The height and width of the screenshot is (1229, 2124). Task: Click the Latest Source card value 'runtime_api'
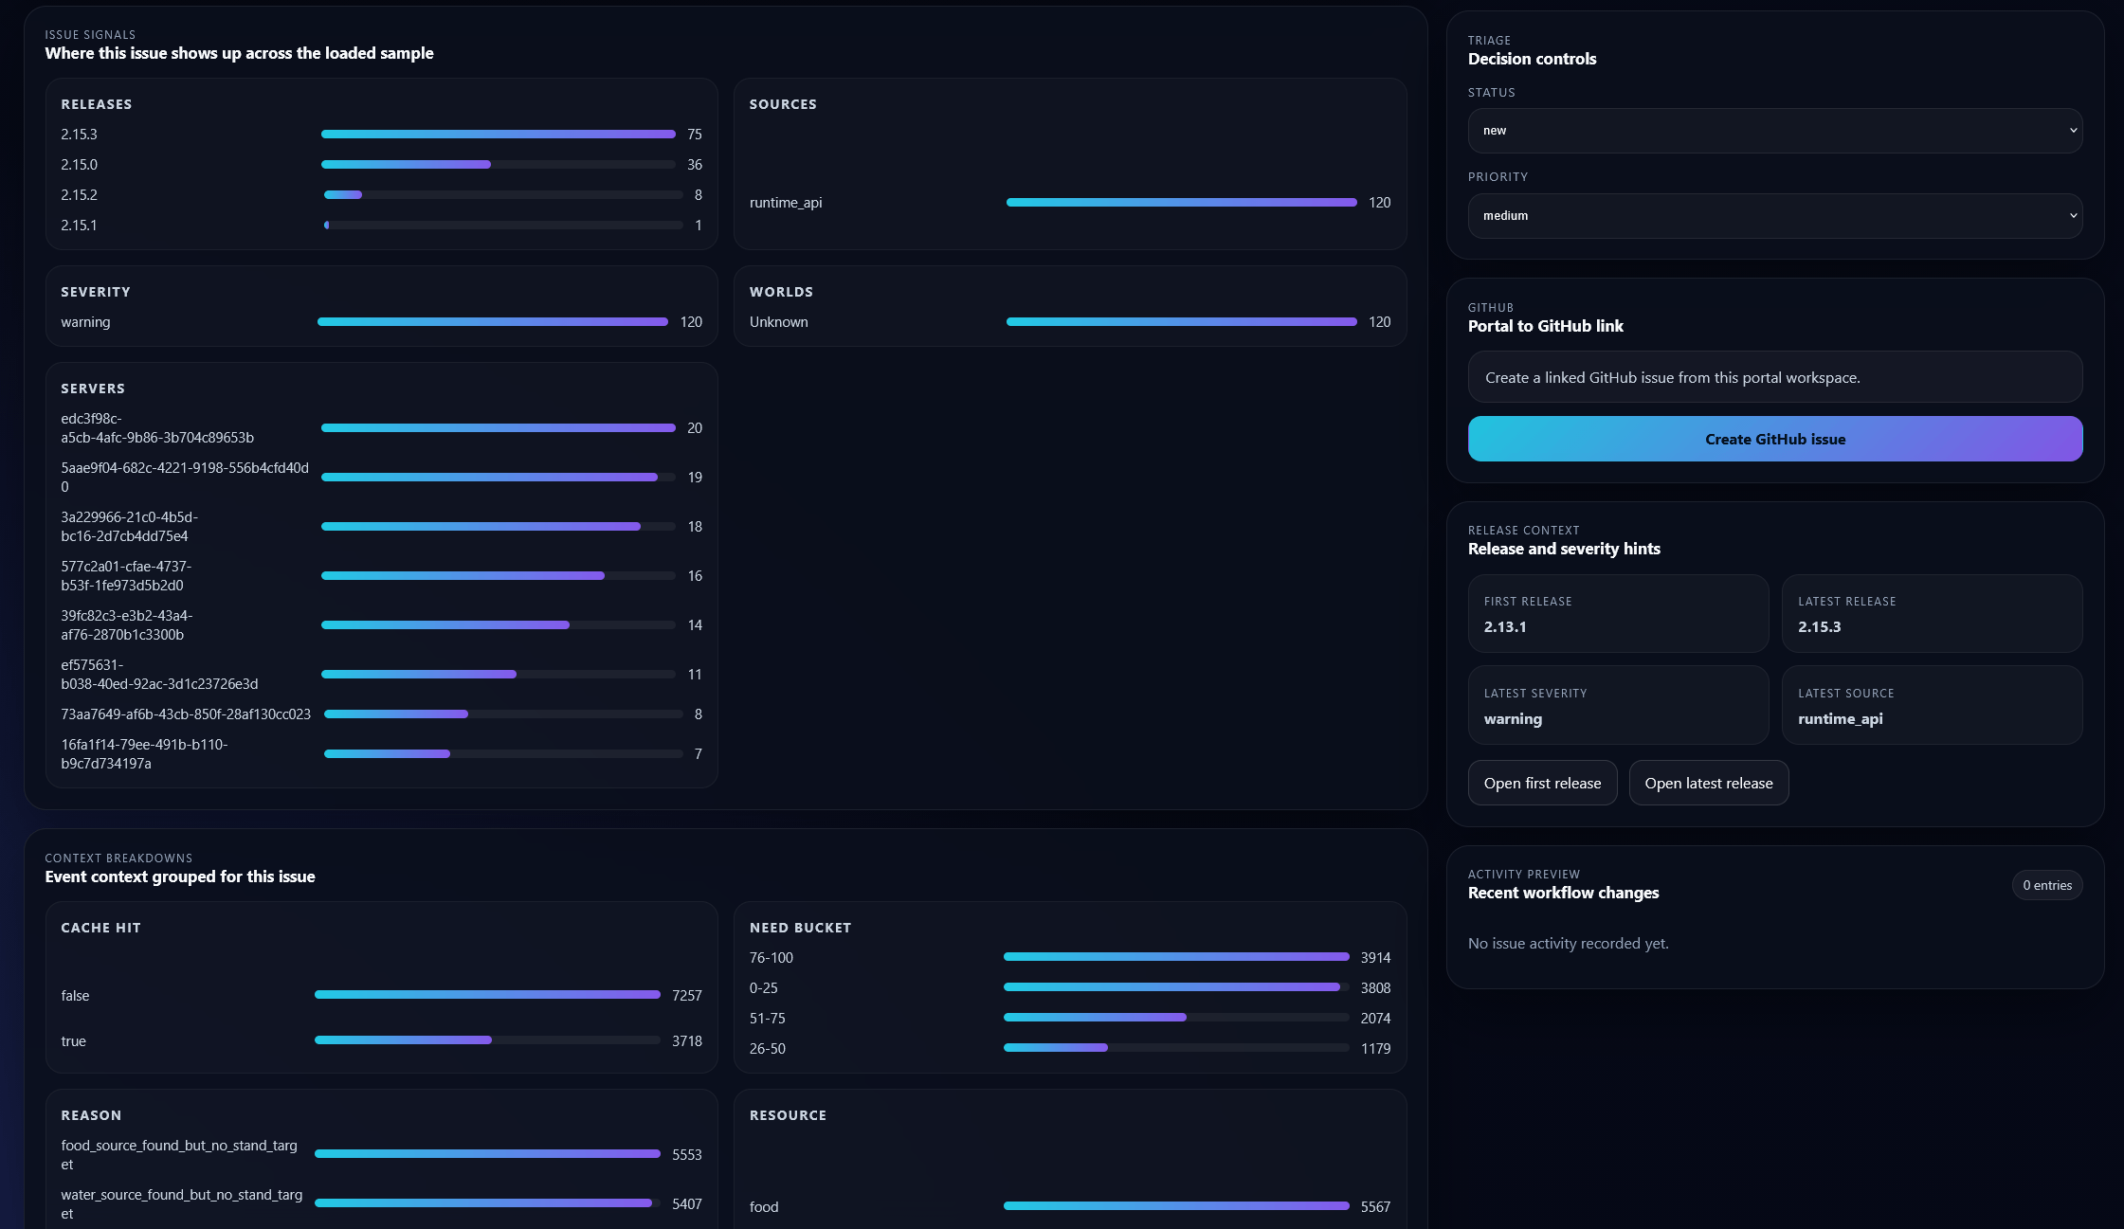coord(1840,719)
